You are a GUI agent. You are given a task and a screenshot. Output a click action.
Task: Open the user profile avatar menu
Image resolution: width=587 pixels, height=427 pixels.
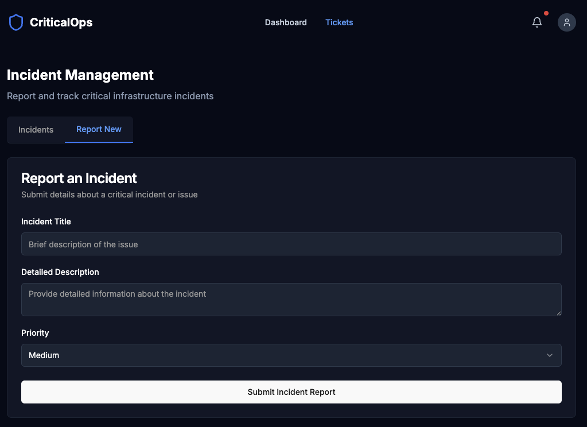(x=567, y=22)
